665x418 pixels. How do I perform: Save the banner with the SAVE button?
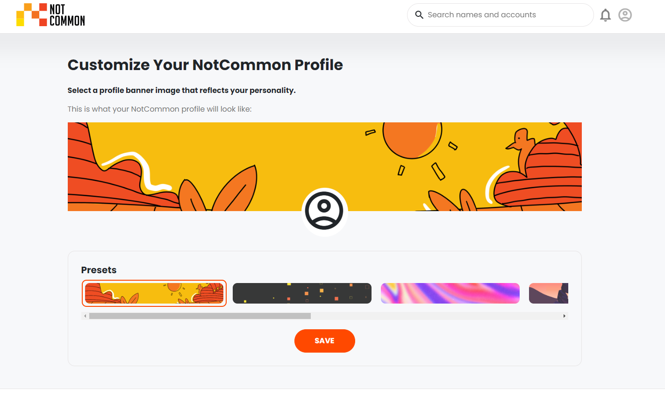pos(325,341)
